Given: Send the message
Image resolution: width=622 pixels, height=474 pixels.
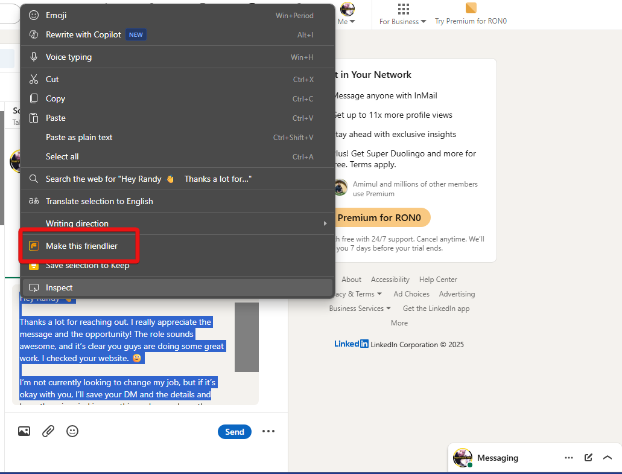Looking at the screenshot, I should [235, 432].
